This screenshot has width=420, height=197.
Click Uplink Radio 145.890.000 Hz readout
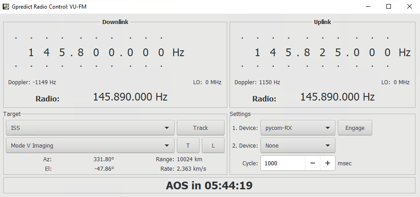tap(337, 96)
